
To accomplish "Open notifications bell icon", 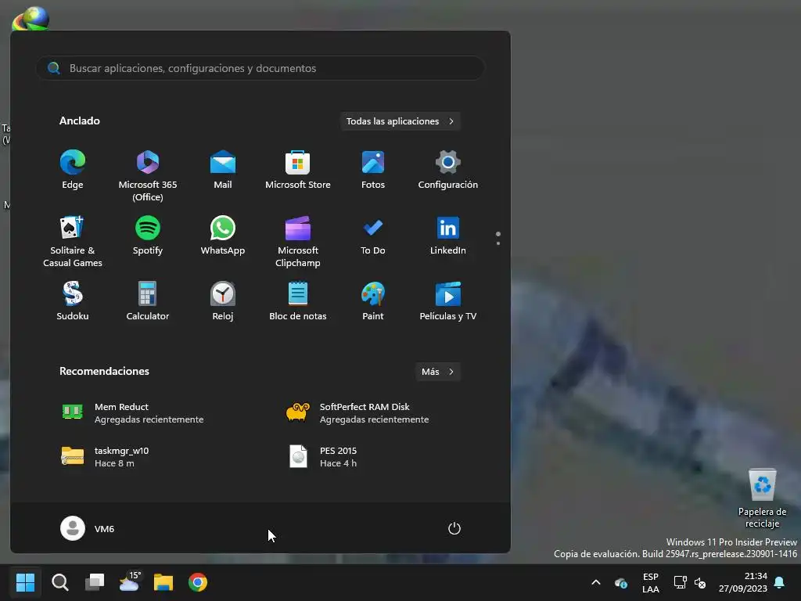I will pos(780,582).
